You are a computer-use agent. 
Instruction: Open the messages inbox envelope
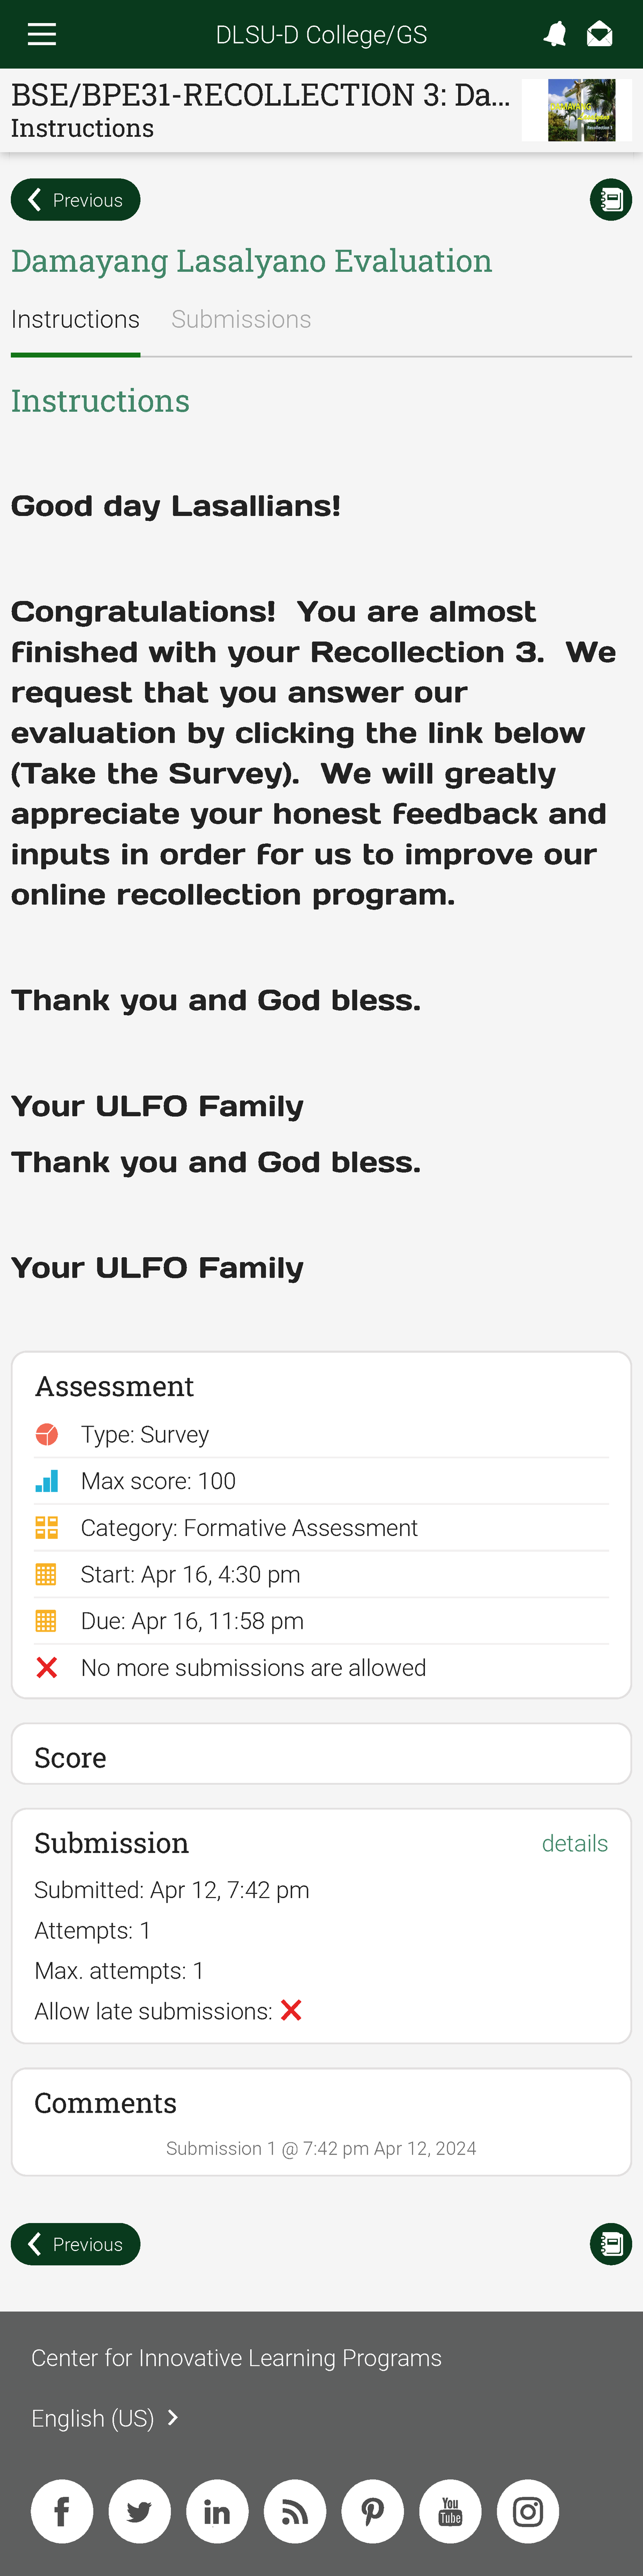599,35
